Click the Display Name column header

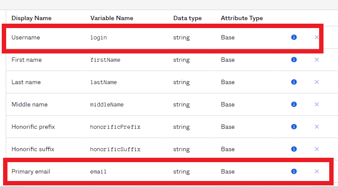point(31,18)
